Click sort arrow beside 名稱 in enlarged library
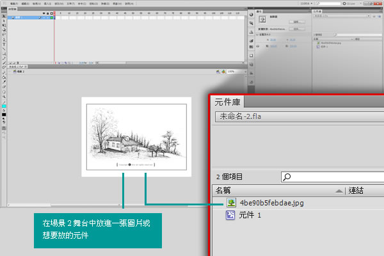Viewport: 384px width, 256px height. [x=339, y=191]
